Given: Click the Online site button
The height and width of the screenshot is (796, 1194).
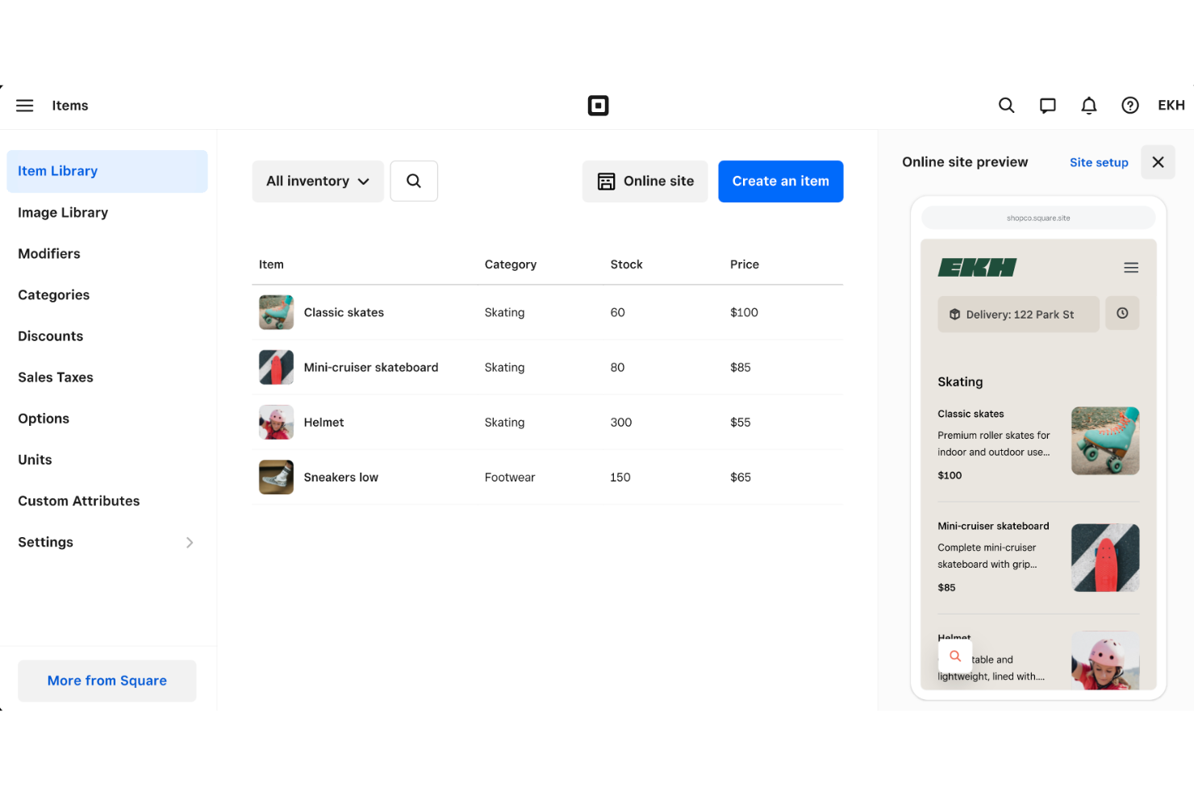Looking at the screenshot, I should pos(645,181).
